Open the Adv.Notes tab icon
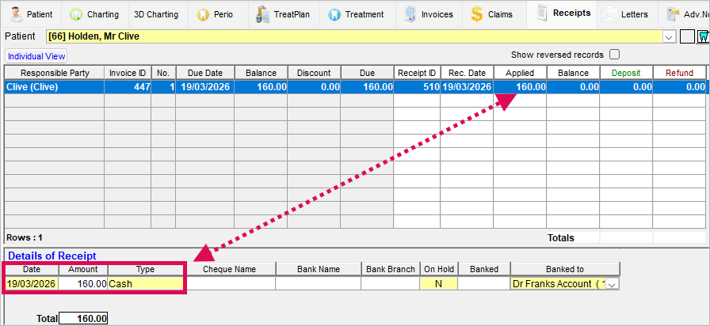 tap(674, 14)
